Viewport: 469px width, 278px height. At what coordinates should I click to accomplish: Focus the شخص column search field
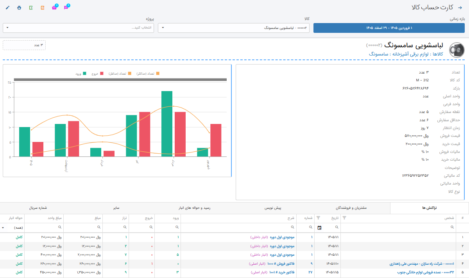tap(399, 227)
